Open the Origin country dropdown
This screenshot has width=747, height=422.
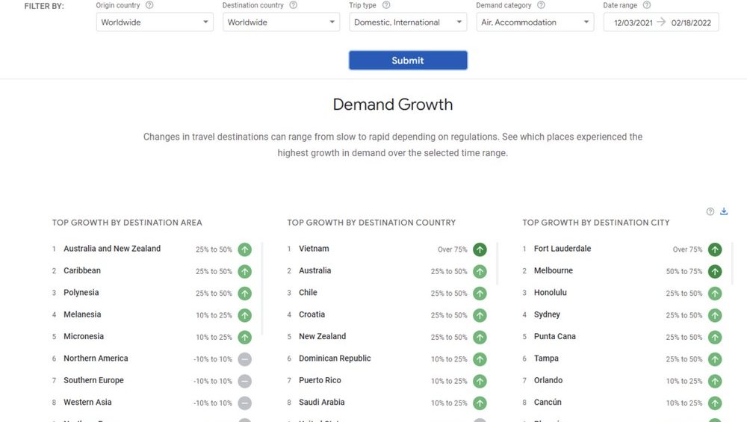coord(155,22)
